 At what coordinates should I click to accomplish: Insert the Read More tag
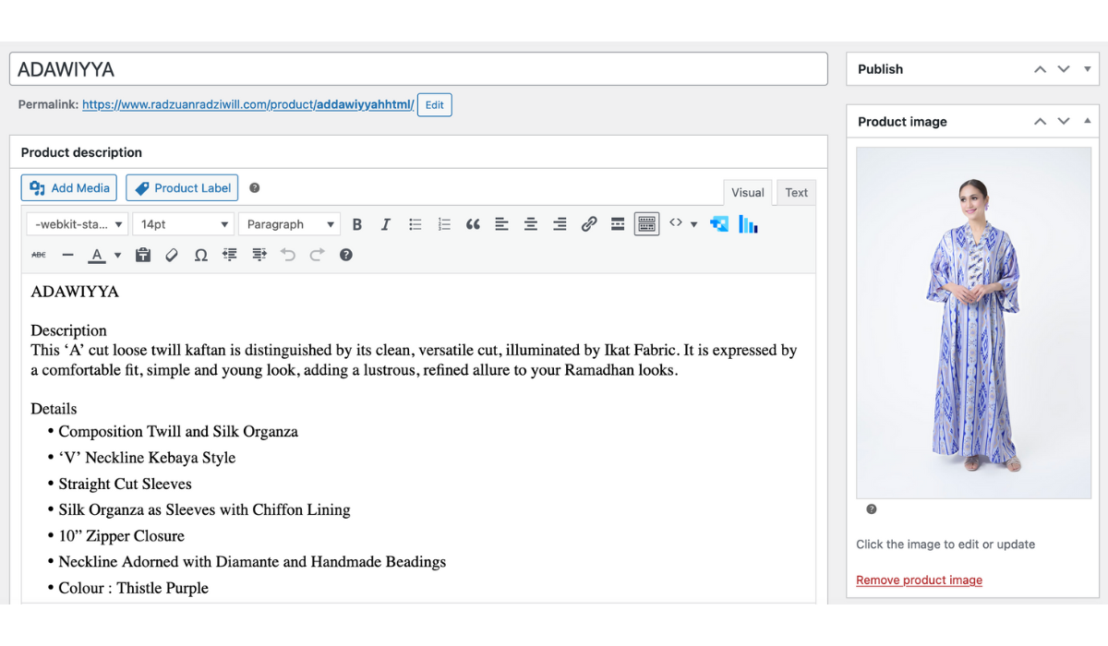tap(618, 224)
